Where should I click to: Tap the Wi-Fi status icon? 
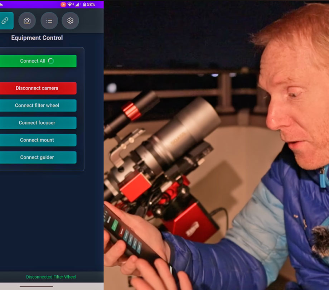coord(70,5)
